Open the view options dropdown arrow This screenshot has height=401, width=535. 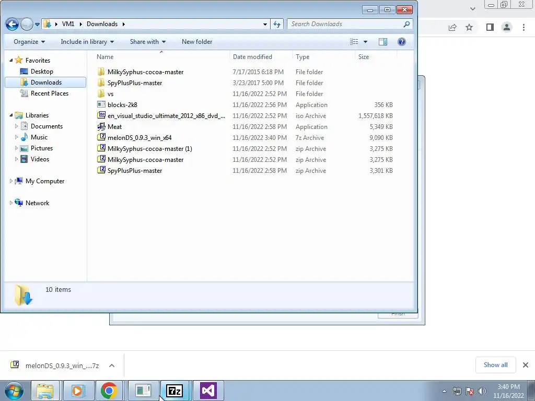[x=365, y=42]
